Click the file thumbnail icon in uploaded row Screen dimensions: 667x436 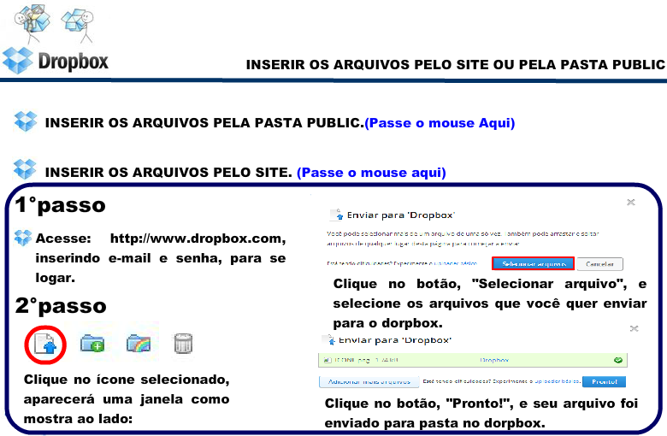click(328, 360)
